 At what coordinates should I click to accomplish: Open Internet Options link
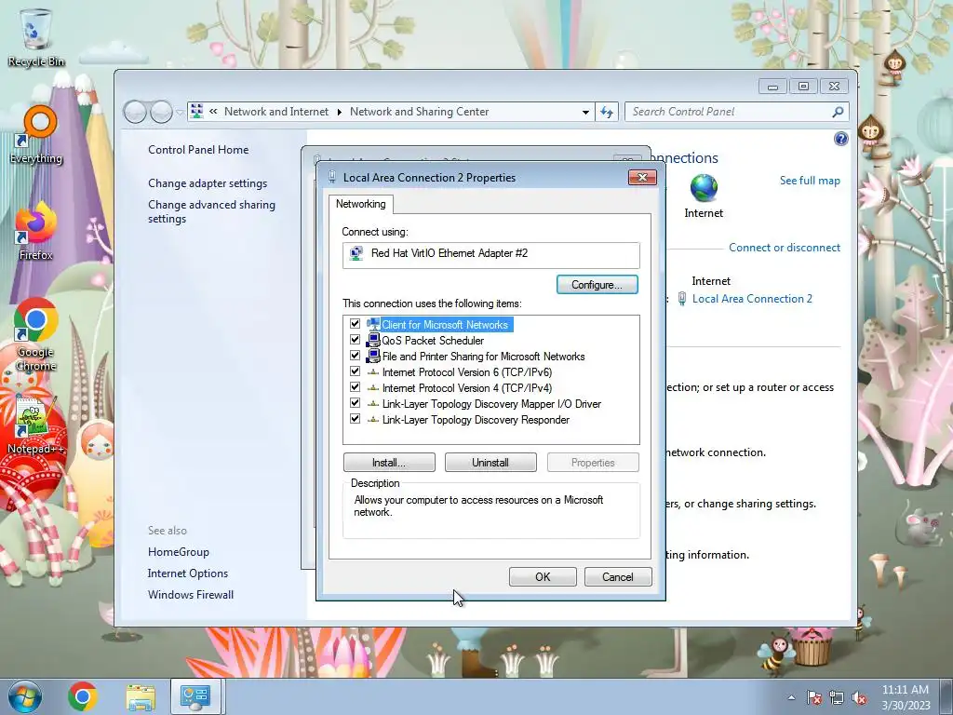[x=188, y=573]
